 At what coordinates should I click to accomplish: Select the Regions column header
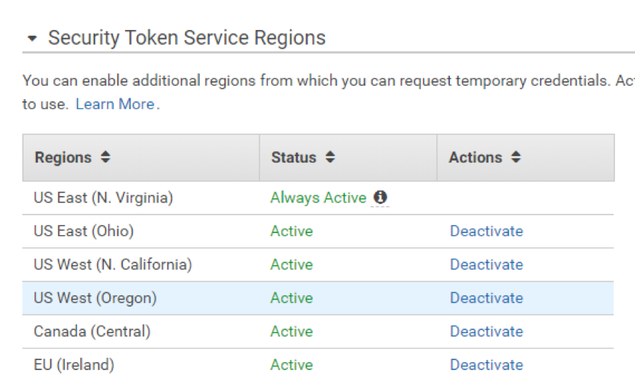(141, 158)
